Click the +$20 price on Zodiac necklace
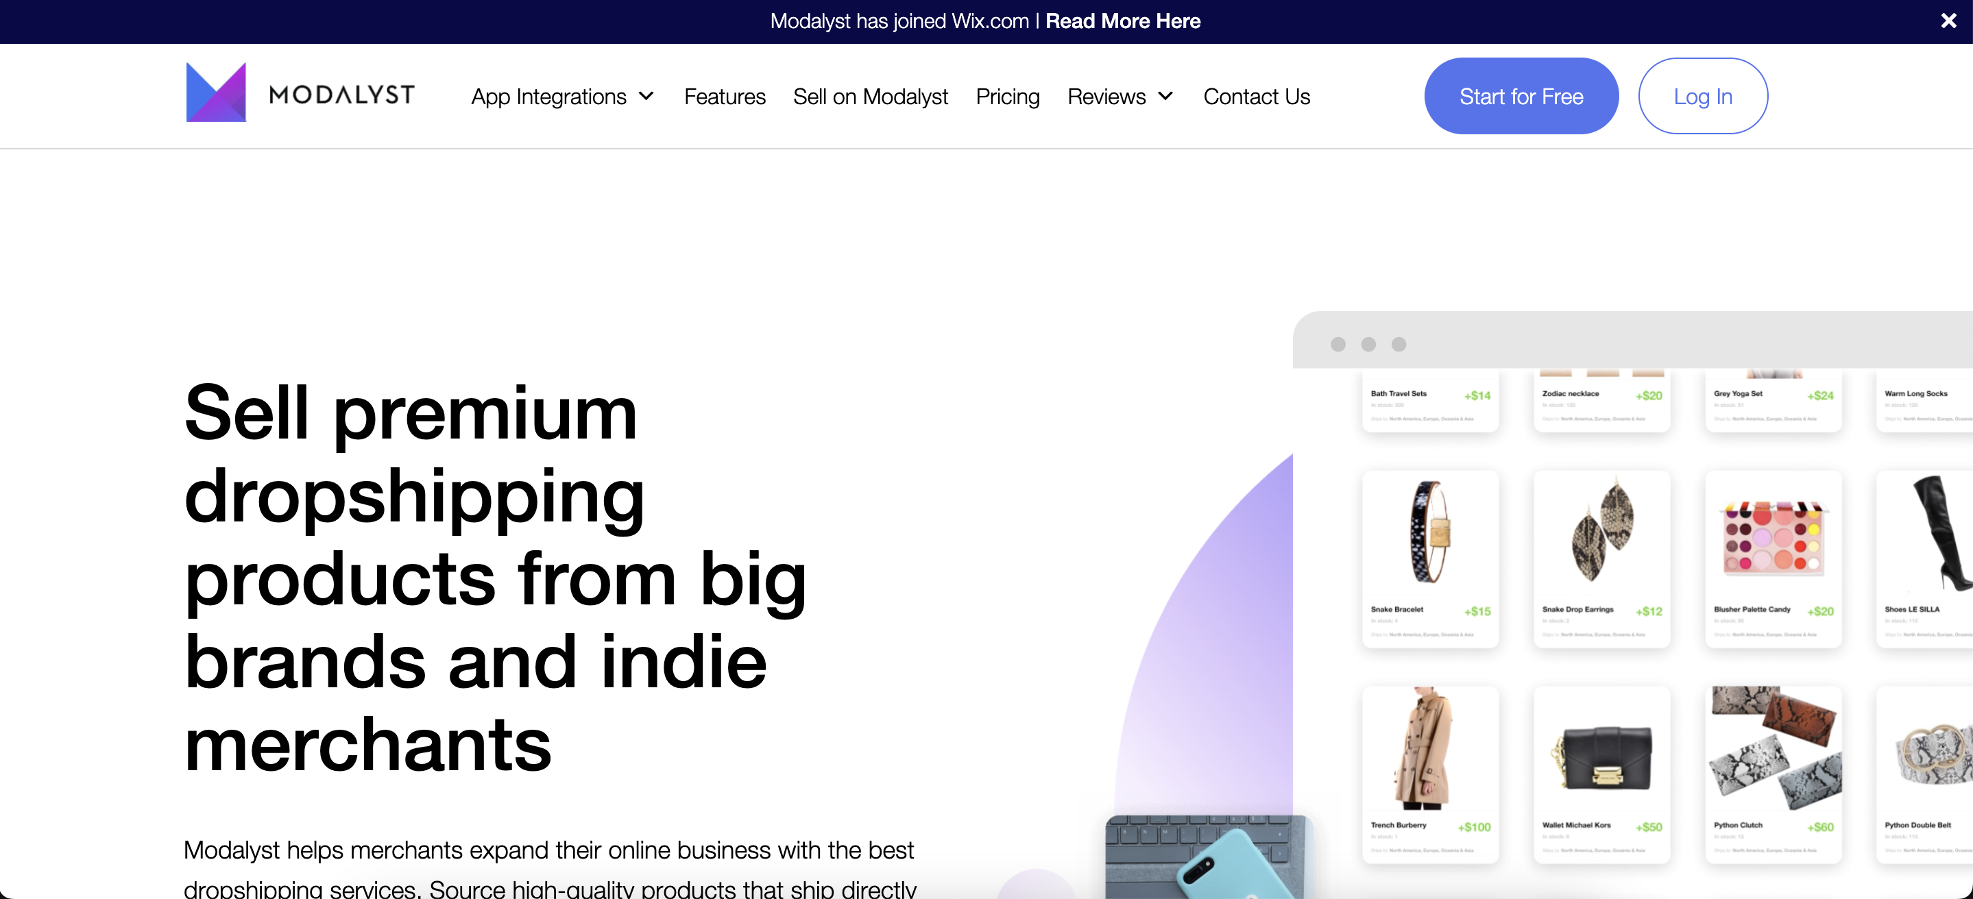The height and width of the screenshot is (899, 1973). coord(1649,396)
